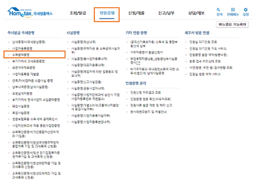Open 민원신청 처리결과 조회 link
Image resolution: width=258 pixels, height=187 pixels.
pos(146,93)
